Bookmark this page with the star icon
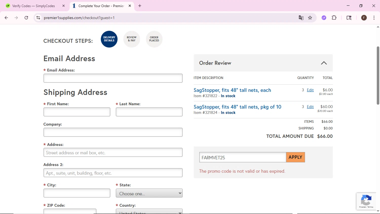Screen dimensions: 380x214 pos(310,18)
